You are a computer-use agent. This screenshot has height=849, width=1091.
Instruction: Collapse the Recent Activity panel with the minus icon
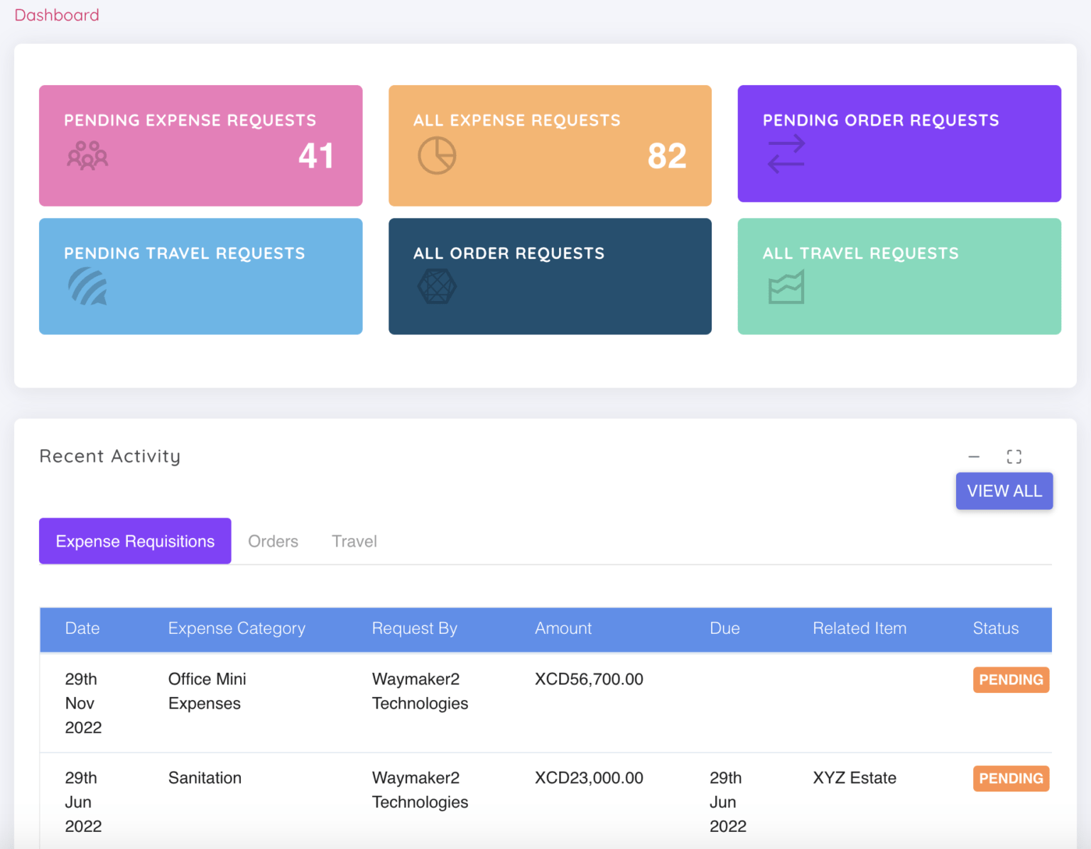[974, 456]
